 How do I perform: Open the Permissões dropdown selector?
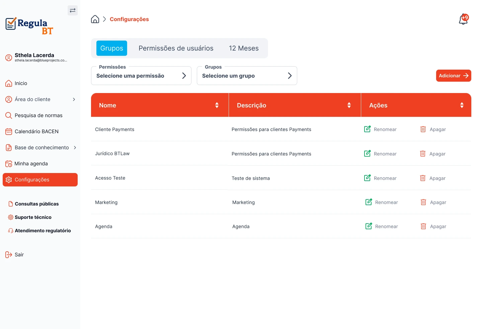click(141, 76)
